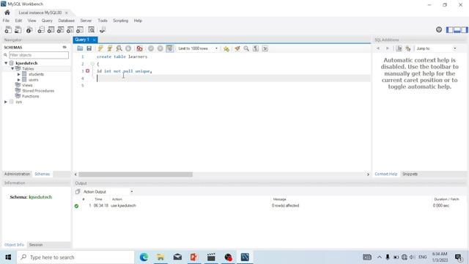Toggle continue-on-error execution icon
Viewport: 469px width, 264px height.
coord(139,48)
